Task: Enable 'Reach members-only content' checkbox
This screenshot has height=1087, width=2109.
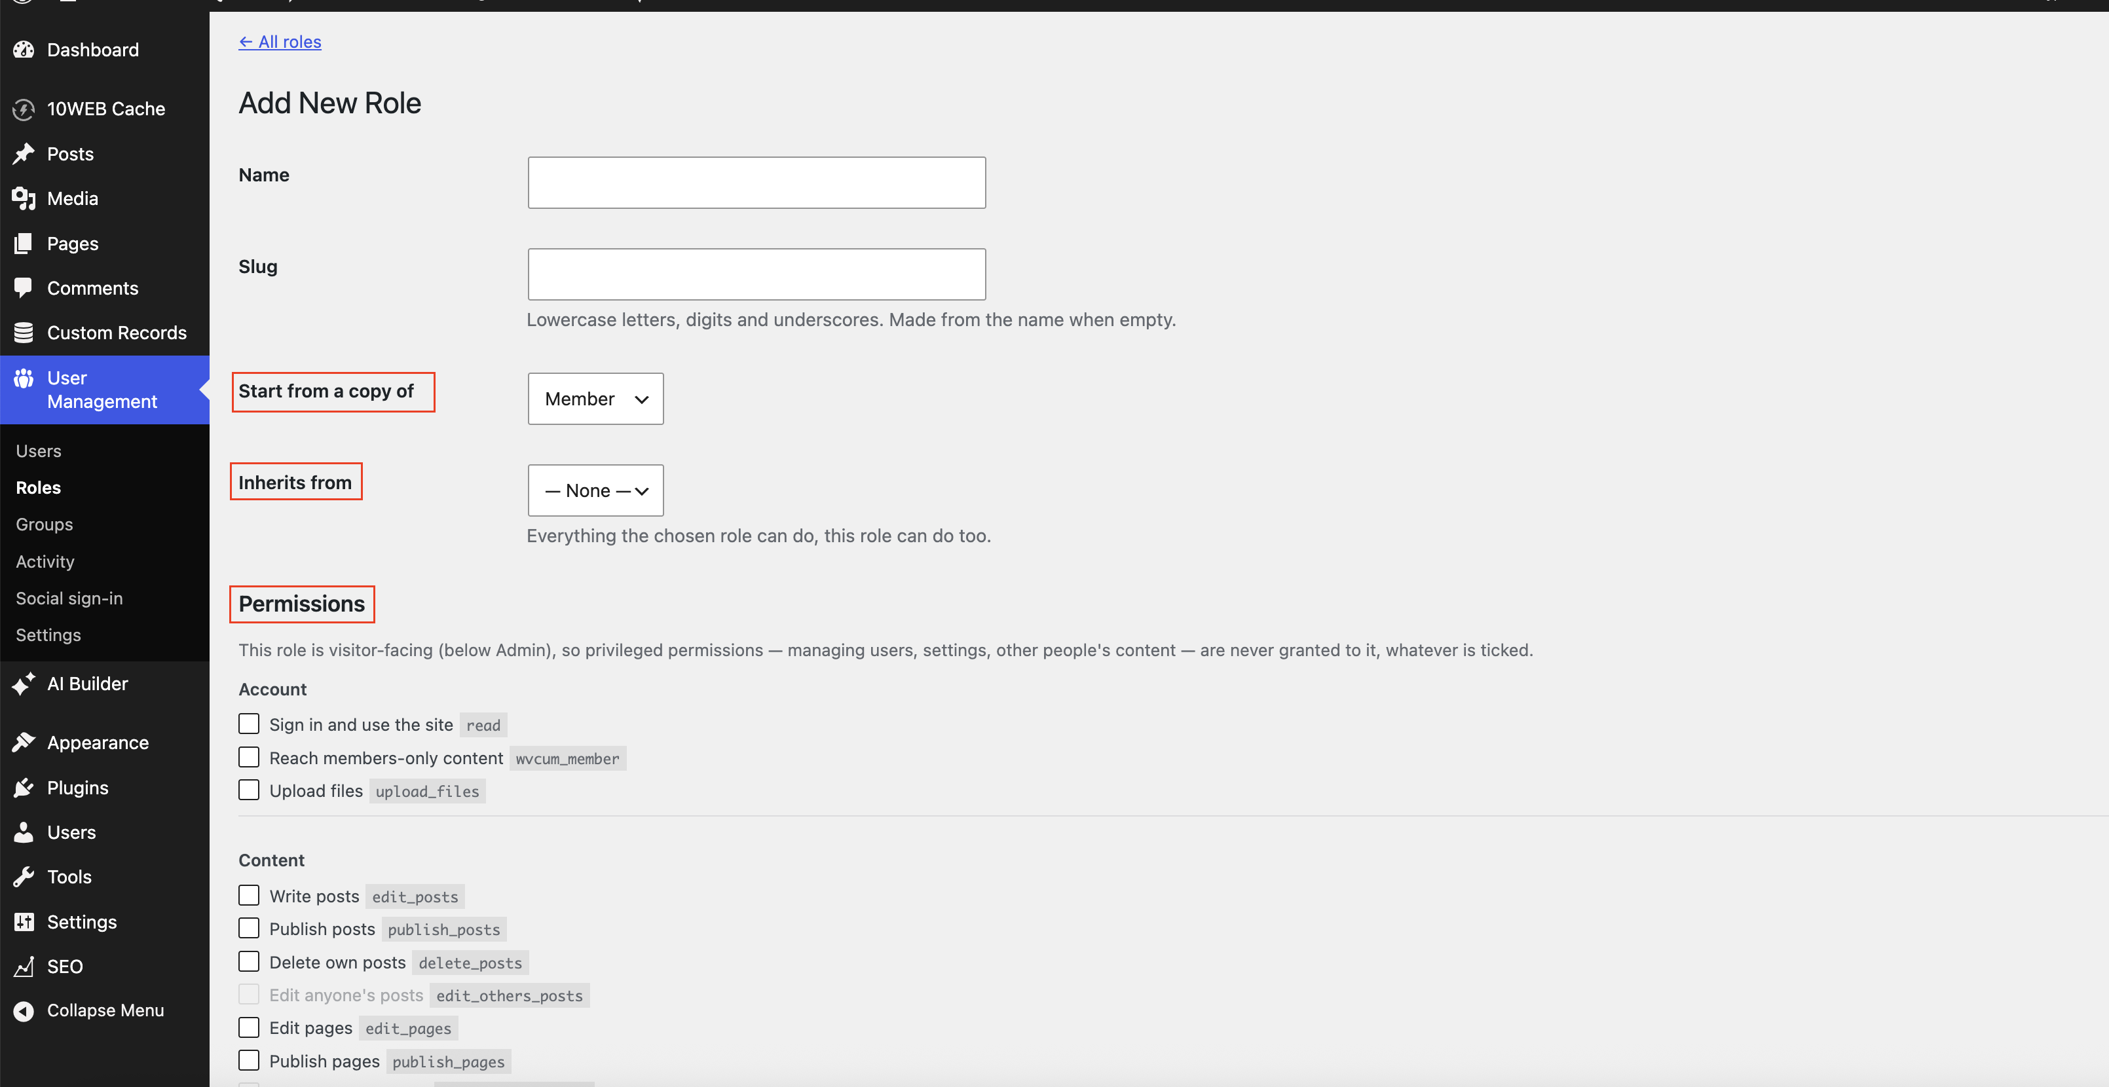Action: tap(249, 757)
